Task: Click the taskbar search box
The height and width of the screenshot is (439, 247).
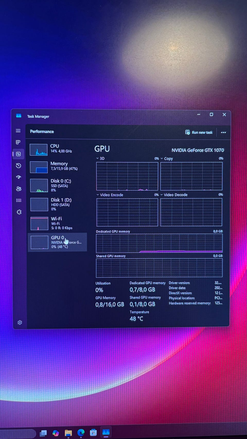Action: coord(17,434)
